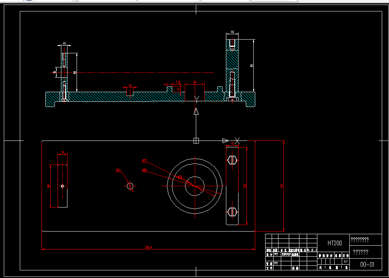Select the 81 post height dimension
Viewport: 389px width, 278px height.
click(x=251, y=66)
